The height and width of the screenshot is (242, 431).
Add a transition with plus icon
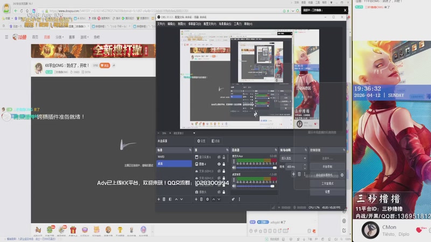pyautogui.click(x=294, y=174)
